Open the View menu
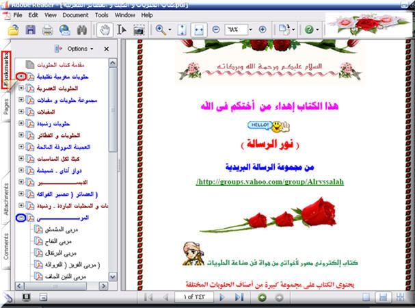 coord(51,15)
